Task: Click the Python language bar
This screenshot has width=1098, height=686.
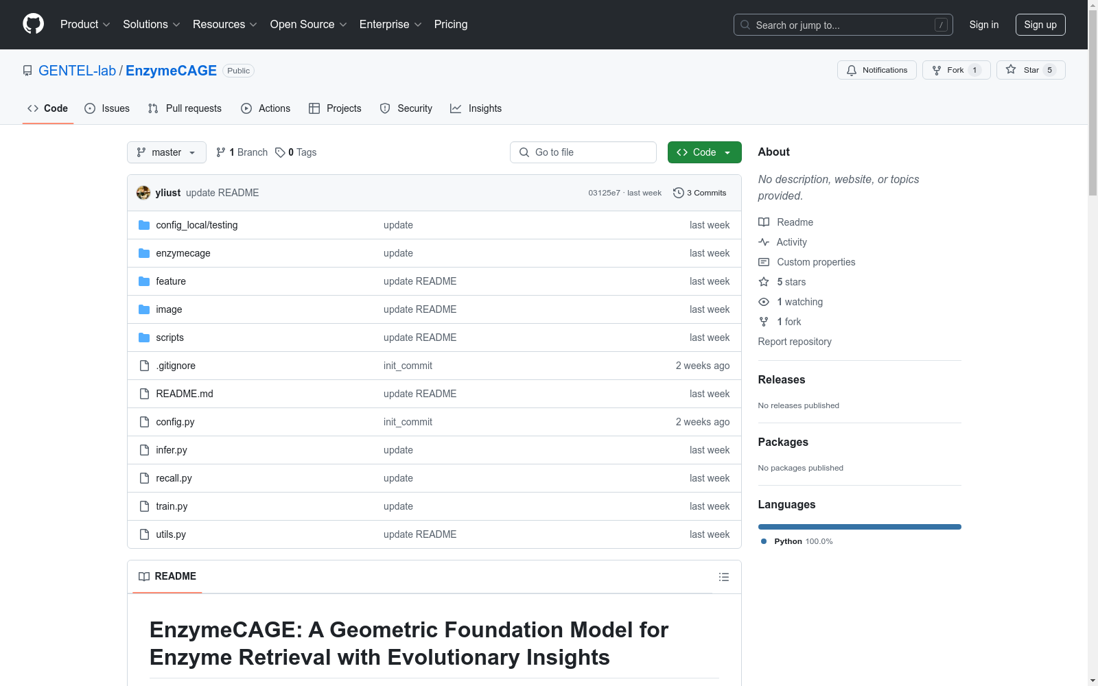Action: 860,527
